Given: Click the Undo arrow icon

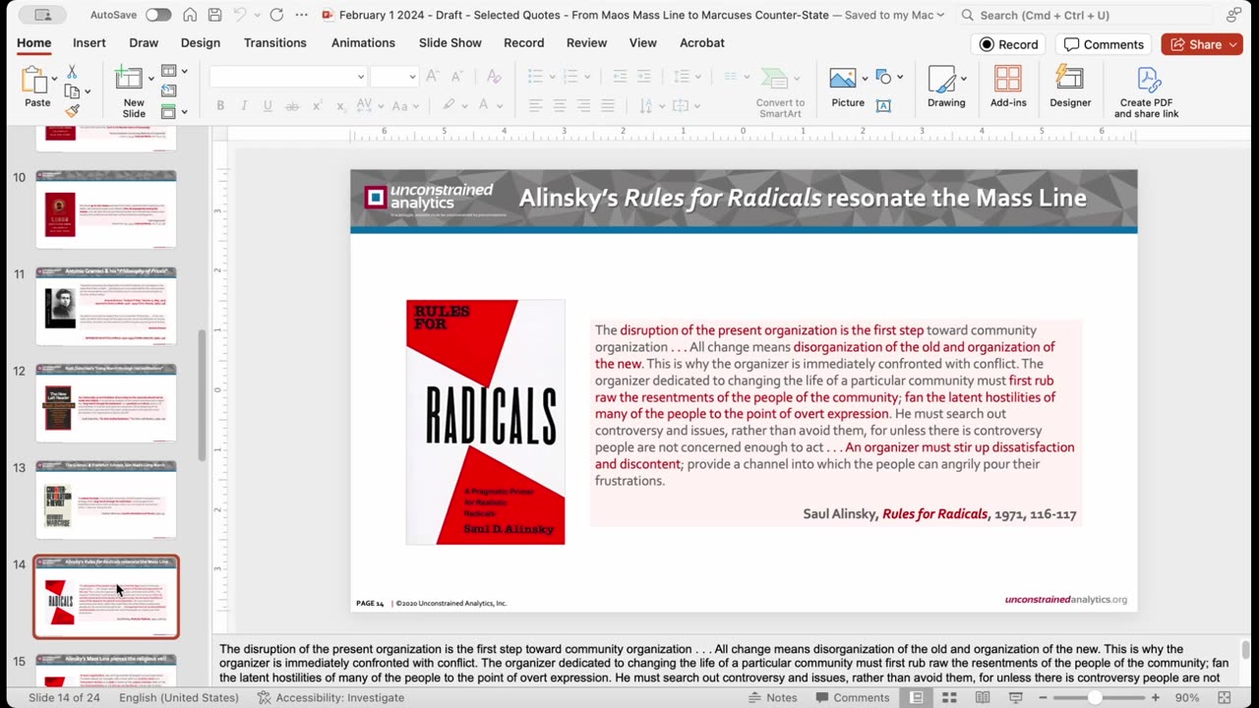Looking at the screenshot, I should (239, 15).
